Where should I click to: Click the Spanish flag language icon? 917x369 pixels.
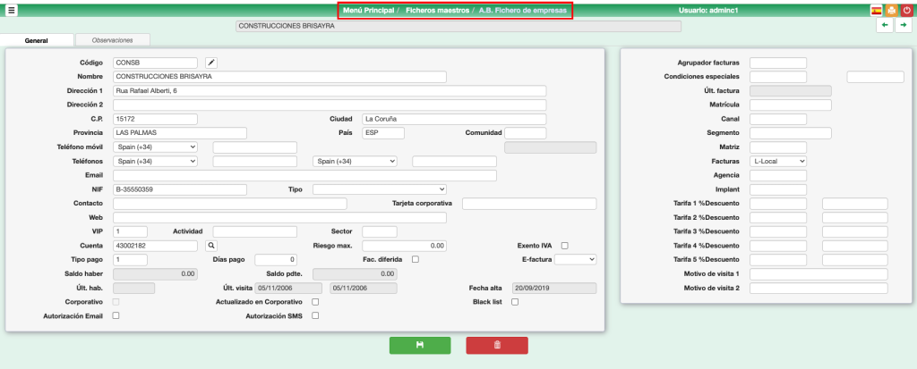coord(877,11)
